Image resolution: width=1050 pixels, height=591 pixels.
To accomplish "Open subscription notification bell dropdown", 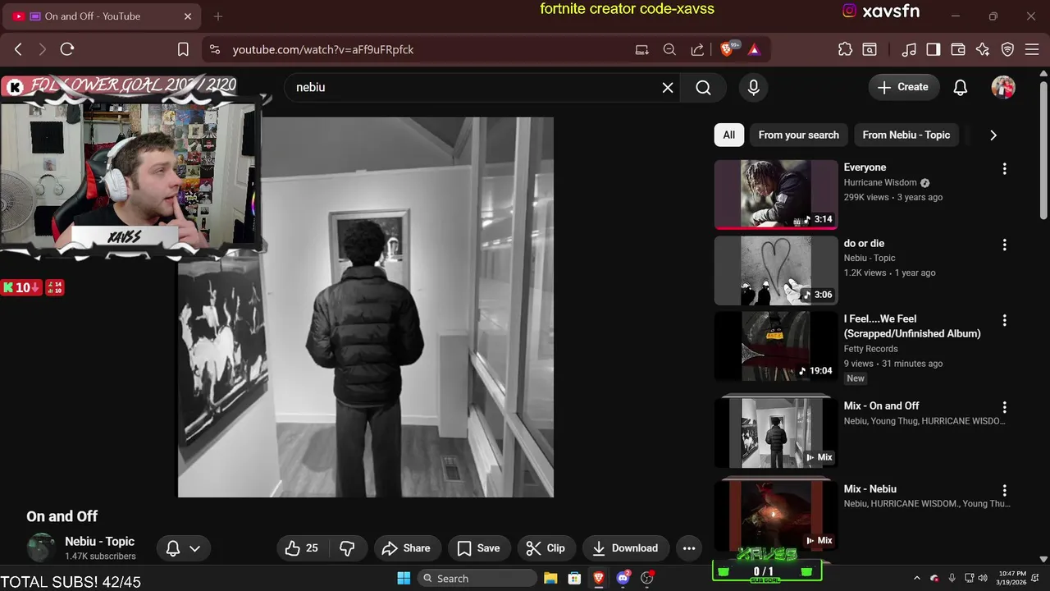I will point(184,548).
